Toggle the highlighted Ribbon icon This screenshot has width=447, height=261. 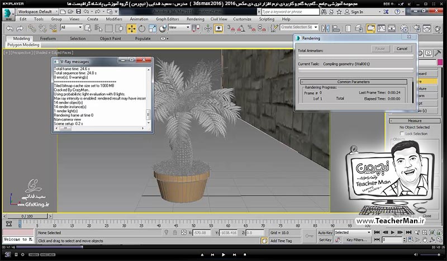[370, 29]
